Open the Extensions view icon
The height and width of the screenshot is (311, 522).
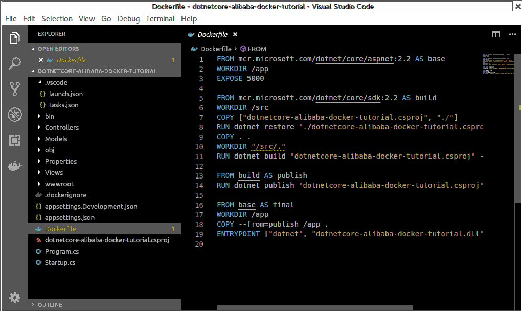pos(15,140)
